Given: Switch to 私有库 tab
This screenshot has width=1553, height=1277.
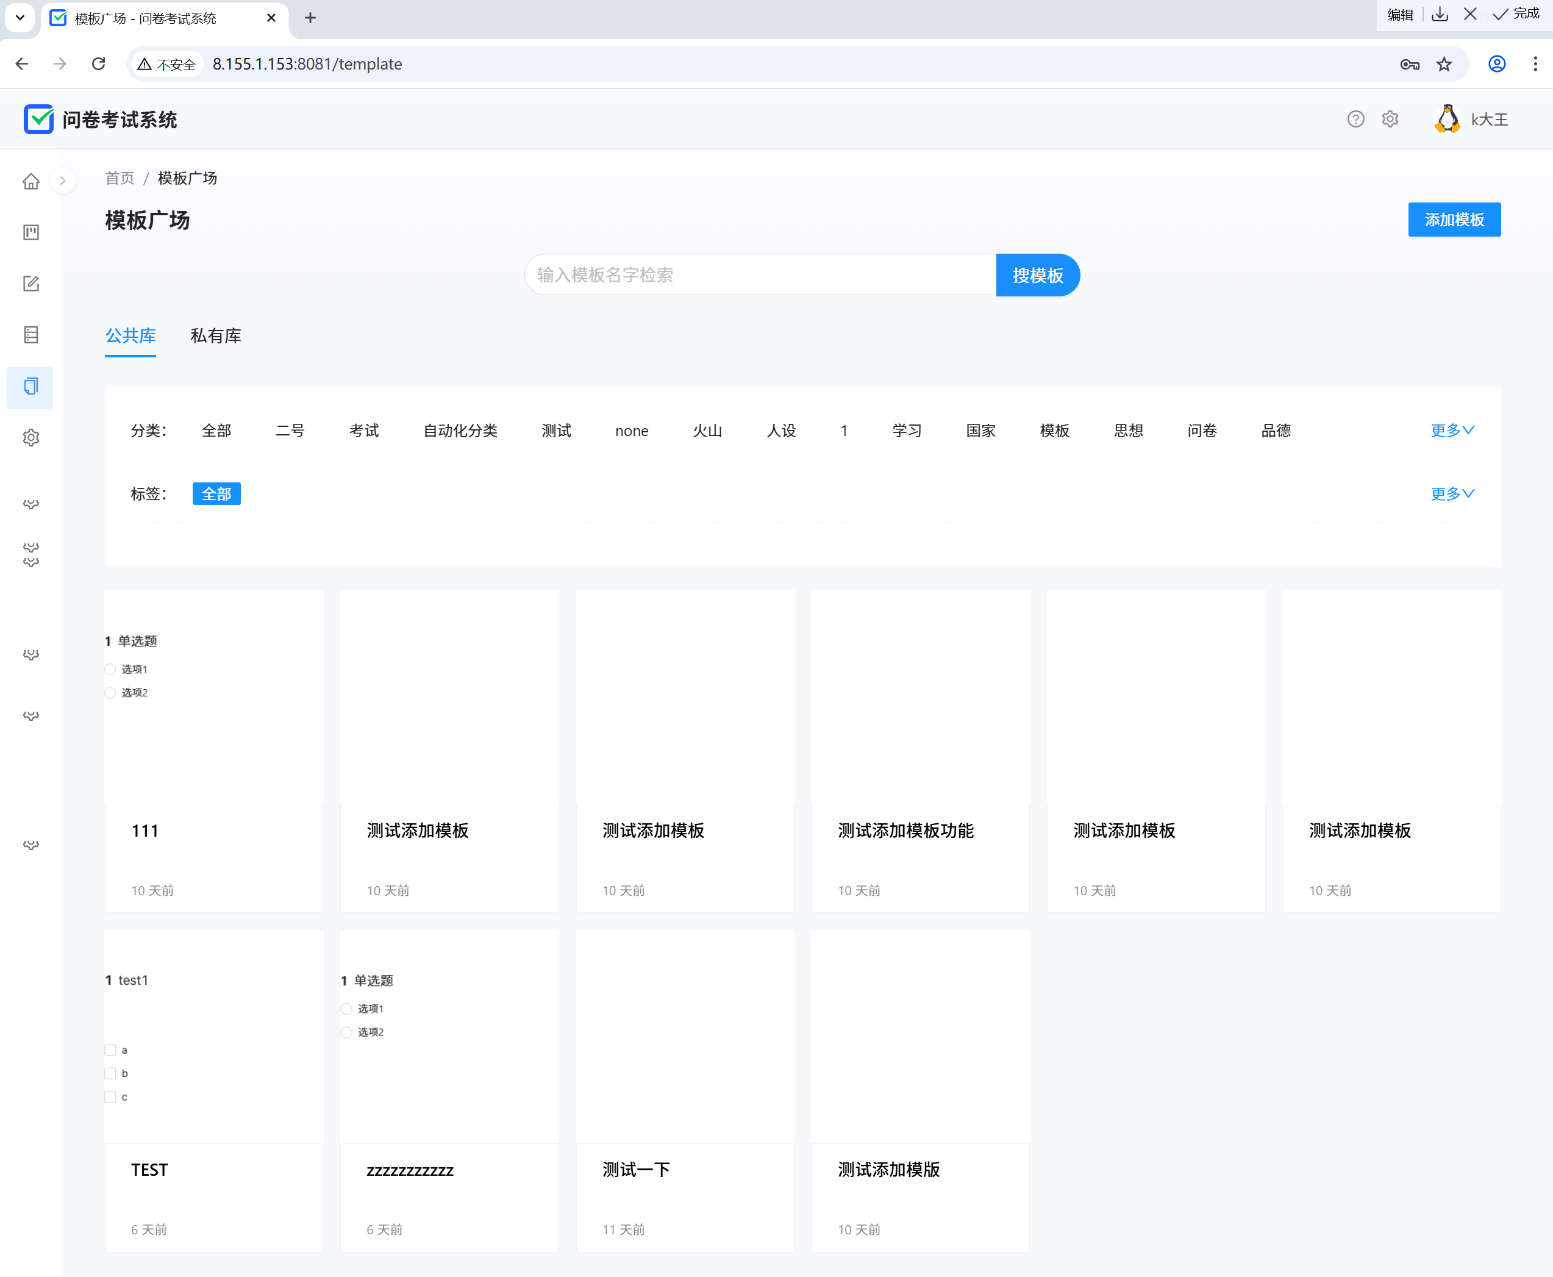Looking at the screenshot, I should point(215,336).
